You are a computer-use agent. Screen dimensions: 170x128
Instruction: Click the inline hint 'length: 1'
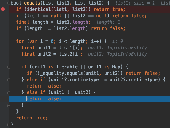(108, 22)
